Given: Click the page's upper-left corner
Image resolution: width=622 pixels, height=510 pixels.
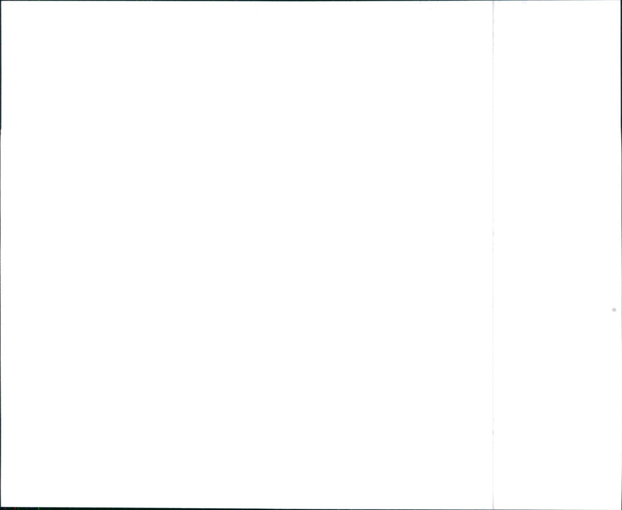Looking at the screenshot, I should click(1, 1).
